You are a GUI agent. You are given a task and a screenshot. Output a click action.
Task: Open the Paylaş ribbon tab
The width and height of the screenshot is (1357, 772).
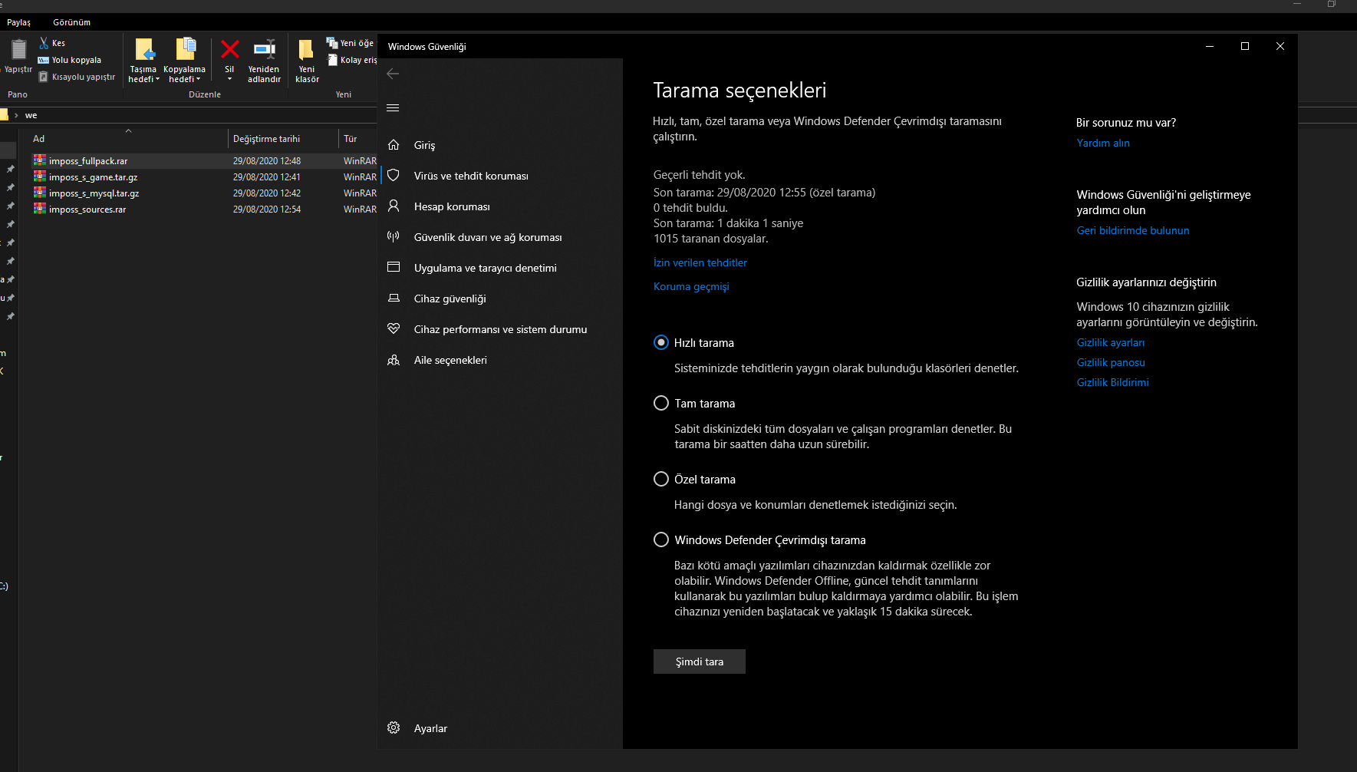click(x=18, y=22)
